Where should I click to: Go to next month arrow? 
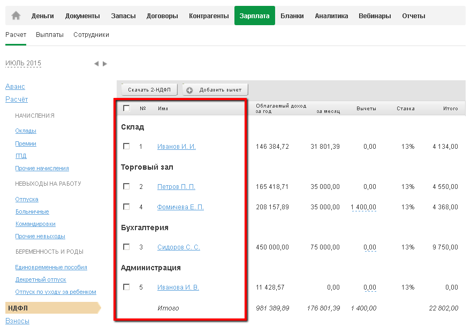point(105,64)
